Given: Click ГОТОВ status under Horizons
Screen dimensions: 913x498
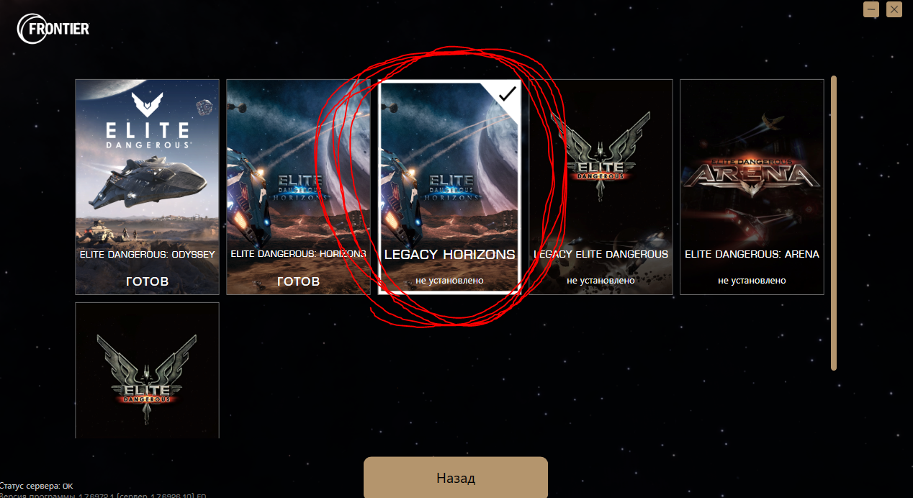Looking at the screenshot, I should pos(298,281).
